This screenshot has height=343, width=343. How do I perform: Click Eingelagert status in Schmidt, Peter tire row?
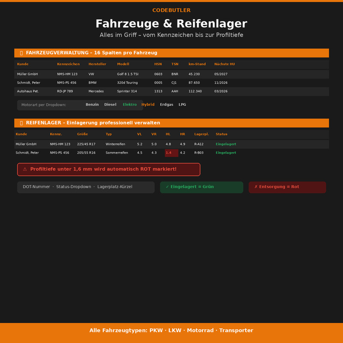coord(226,153)
